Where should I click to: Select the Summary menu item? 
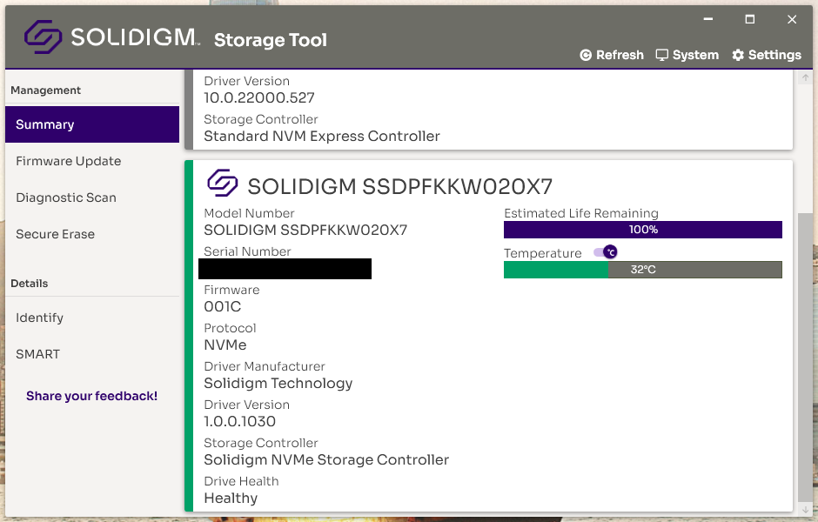click(x=92, y=124)
